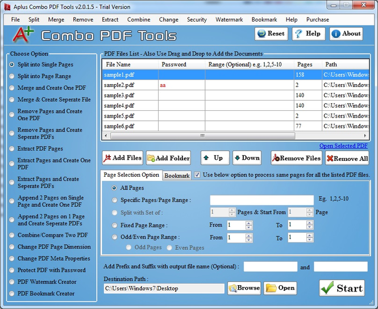
Task: Click Remove Files button
Action: 296,158
